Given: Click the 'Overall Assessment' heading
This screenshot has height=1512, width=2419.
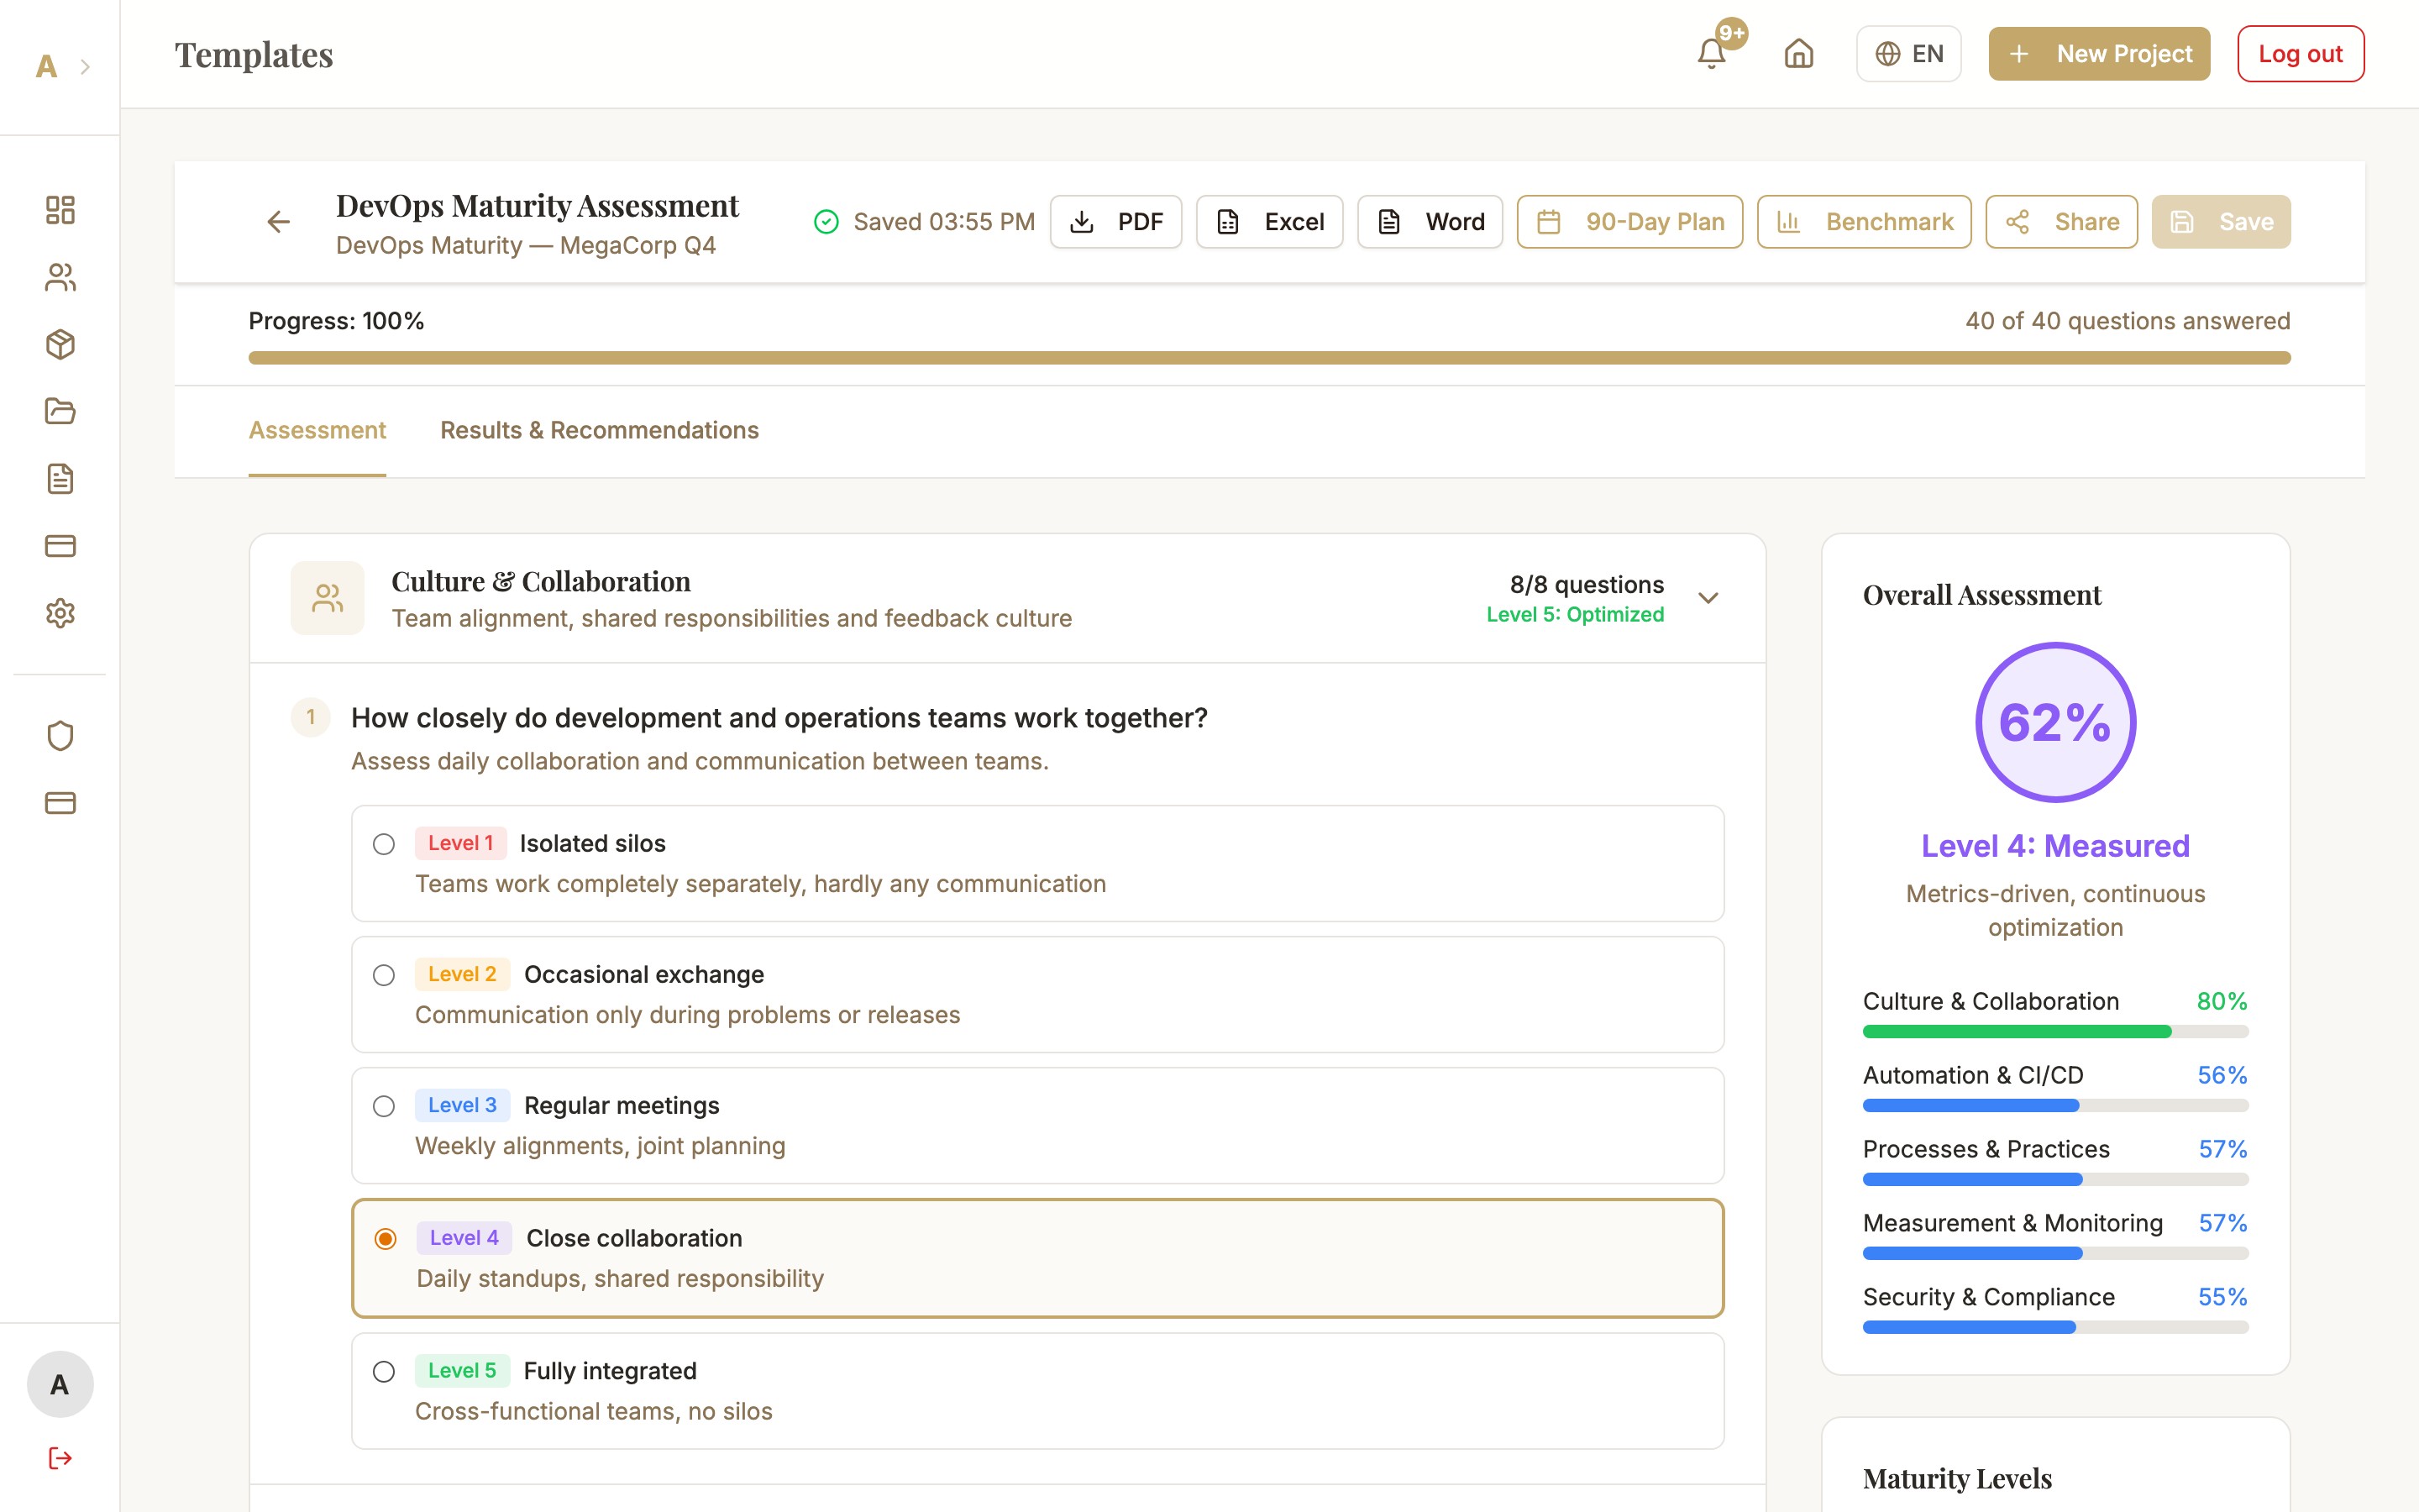Looking at the screenshot, I should [x=1982, y=595].
